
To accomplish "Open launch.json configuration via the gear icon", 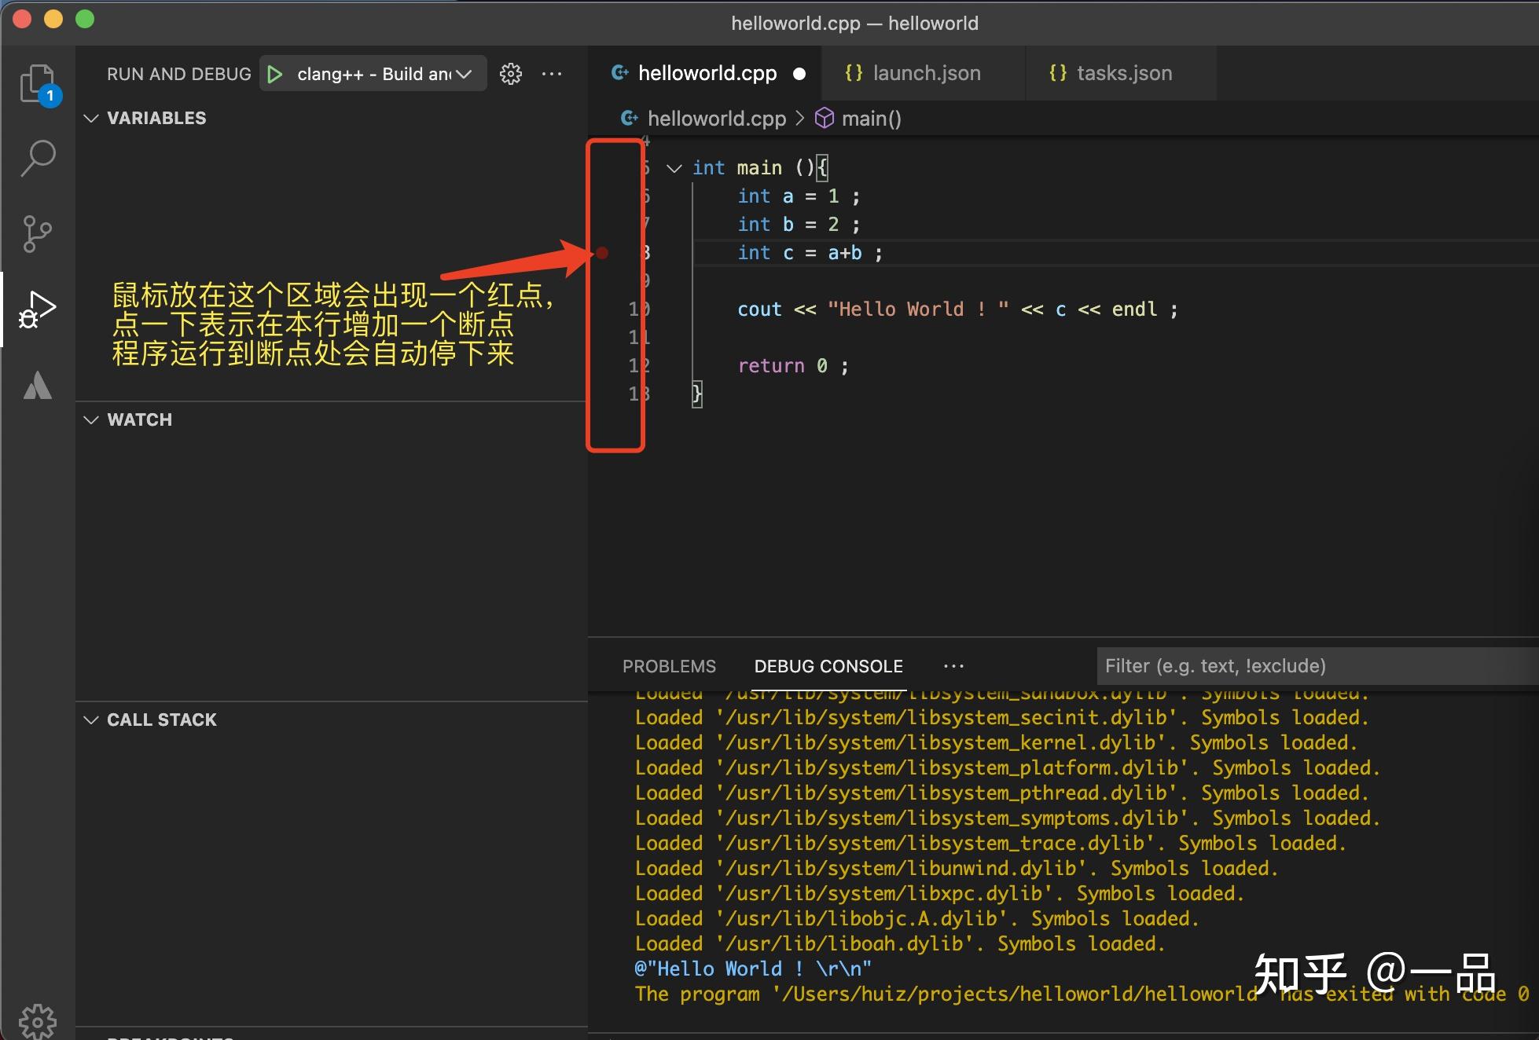I will click(x=511, y=73).
